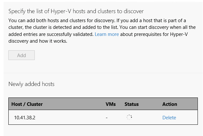Delete the 10.41.38.2 host entry
Screen dimensions: 203x136
[x=169, y=117]
